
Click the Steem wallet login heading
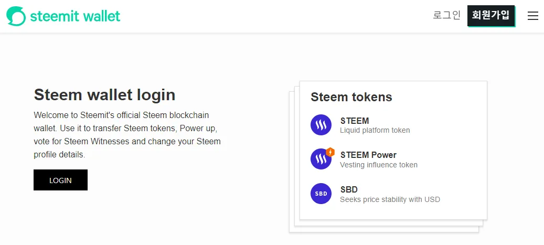(104, 95)
